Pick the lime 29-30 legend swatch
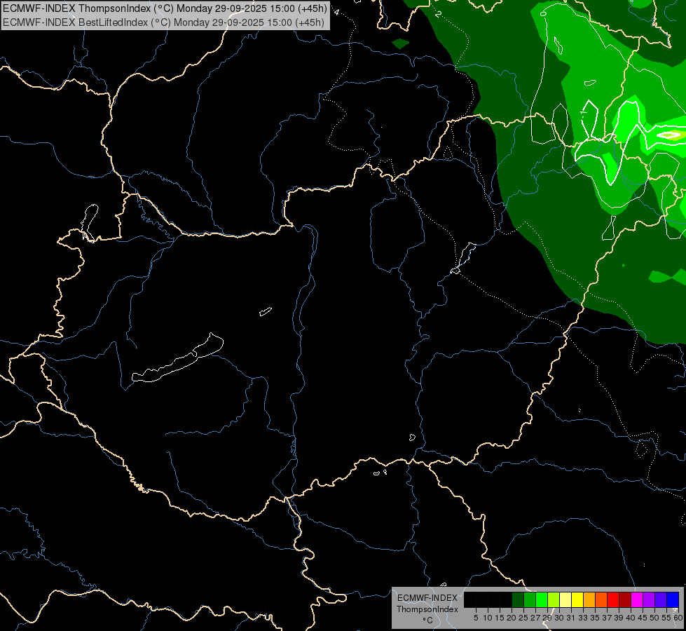 pyautogui.click(x=554, y=600)
